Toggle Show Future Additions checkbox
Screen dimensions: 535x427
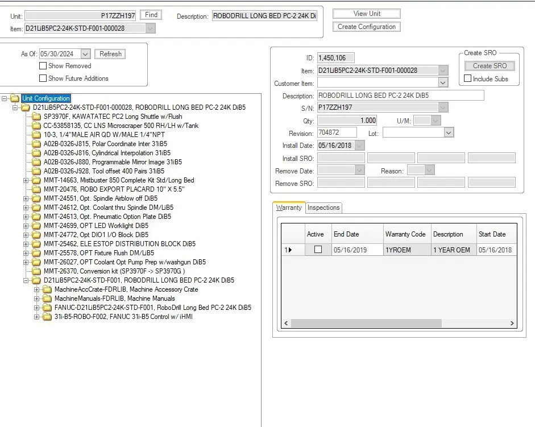point(43,78)
